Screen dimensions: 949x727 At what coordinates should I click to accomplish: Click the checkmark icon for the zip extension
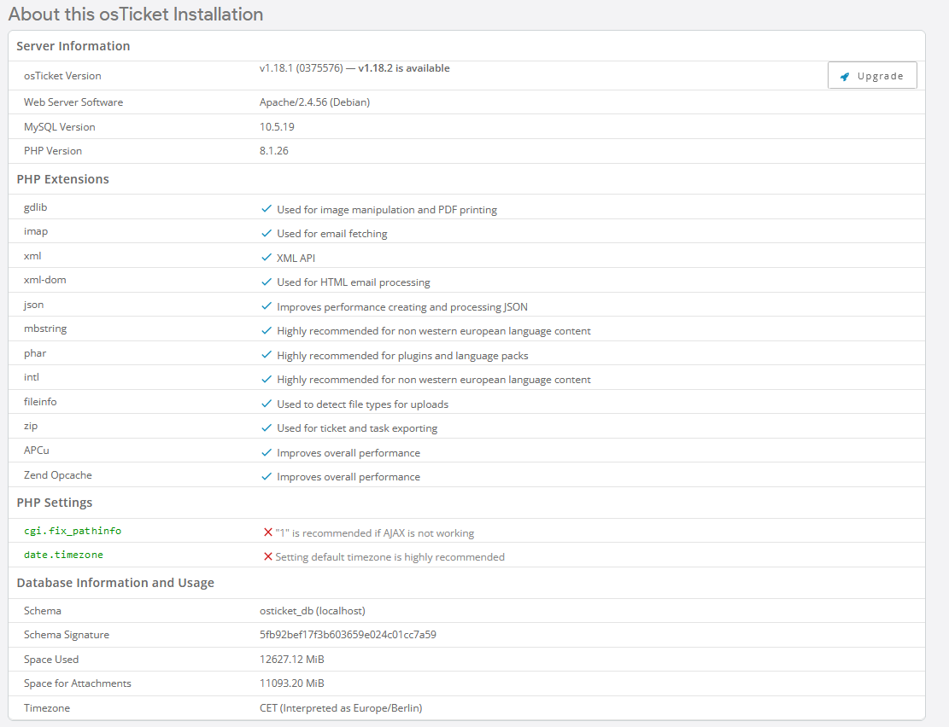(267, 427)
